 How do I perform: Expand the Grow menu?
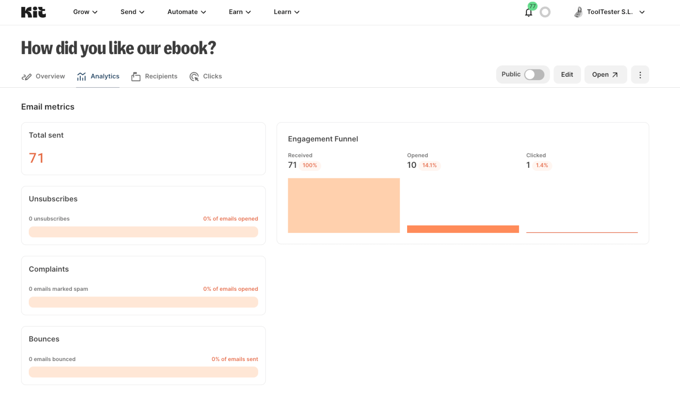coord(85,12)
